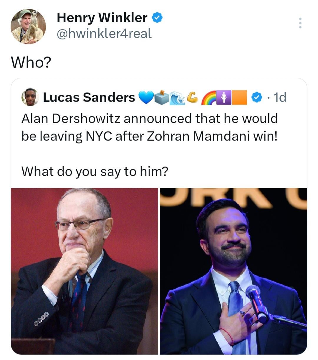The height and width of the screenshot is (360, 318).
Task: Click the flexed bicep emoji
Action: (x=192, y=97)
